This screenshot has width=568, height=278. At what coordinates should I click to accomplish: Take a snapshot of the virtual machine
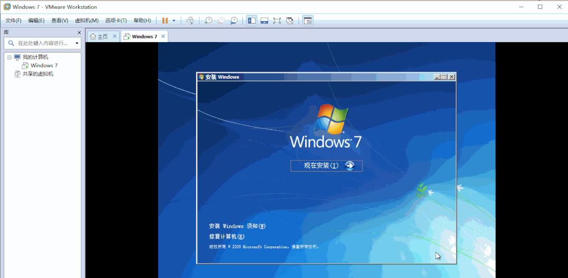[208, 20]
